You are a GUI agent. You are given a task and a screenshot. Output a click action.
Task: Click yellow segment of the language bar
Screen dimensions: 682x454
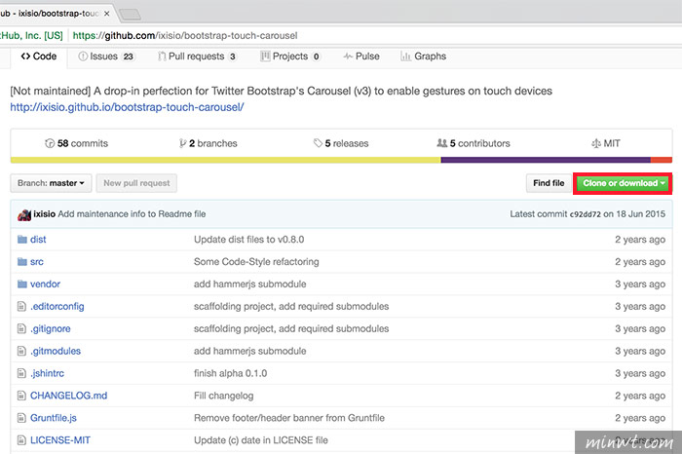pos(225,160)
